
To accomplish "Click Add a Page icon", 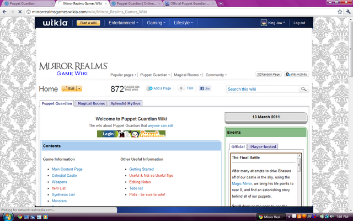I will [149, 88].
